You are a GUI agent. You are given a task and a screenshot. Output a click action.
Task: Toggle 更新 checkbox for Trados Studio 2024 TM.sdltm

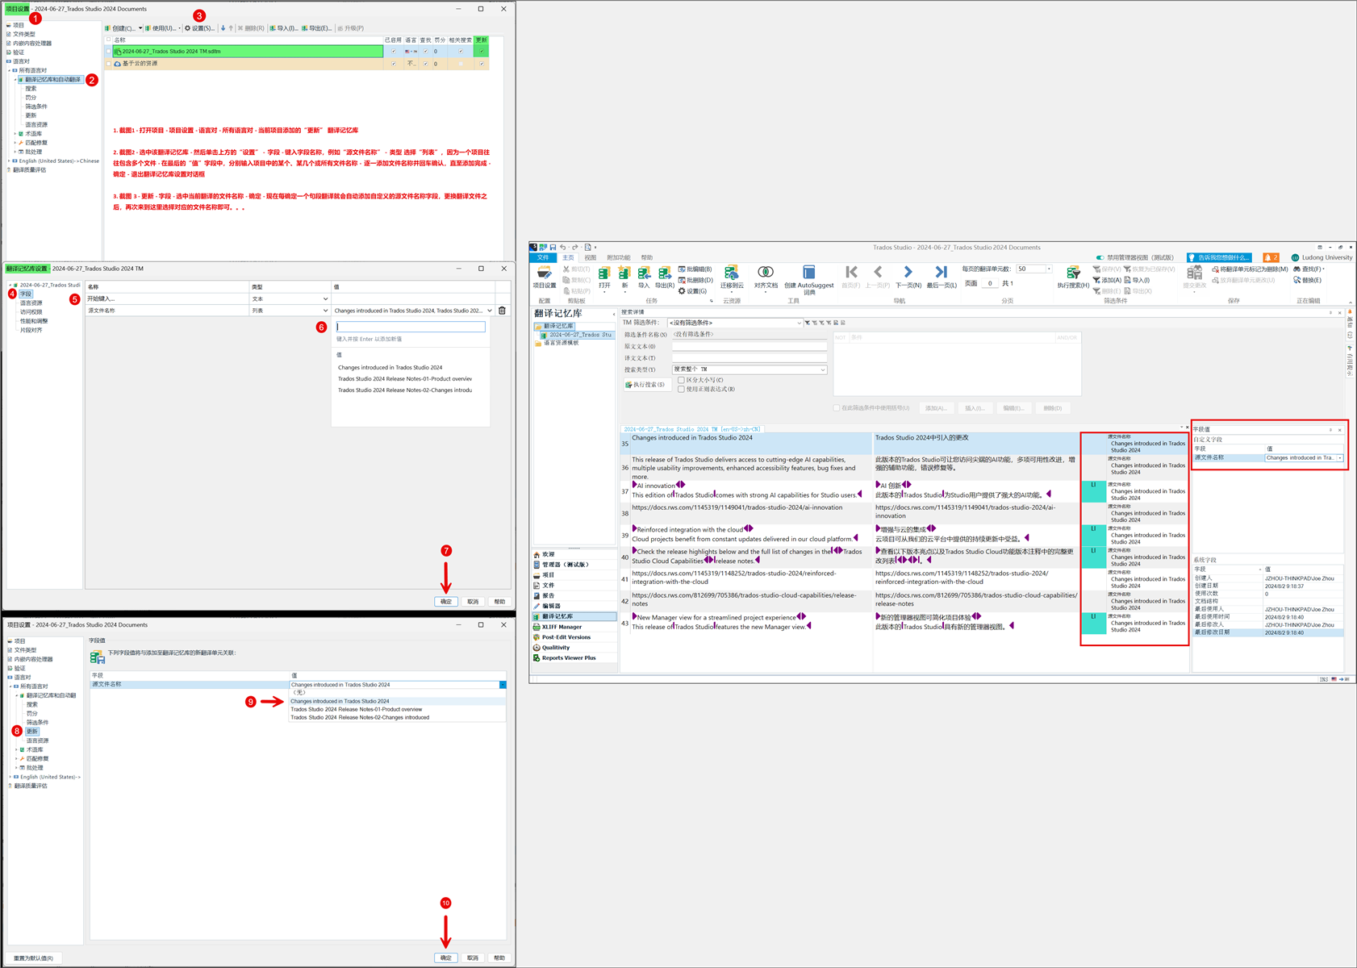click(x=482, y=52)
